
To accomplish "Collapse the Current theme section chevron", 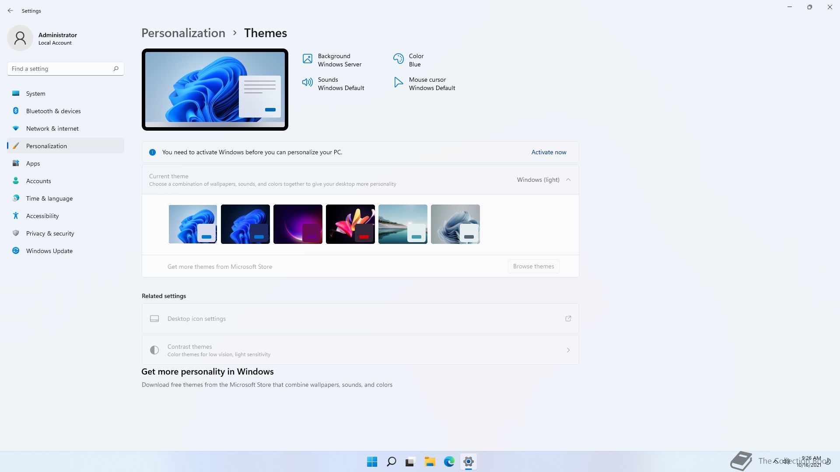I will (x=568, y=180).
